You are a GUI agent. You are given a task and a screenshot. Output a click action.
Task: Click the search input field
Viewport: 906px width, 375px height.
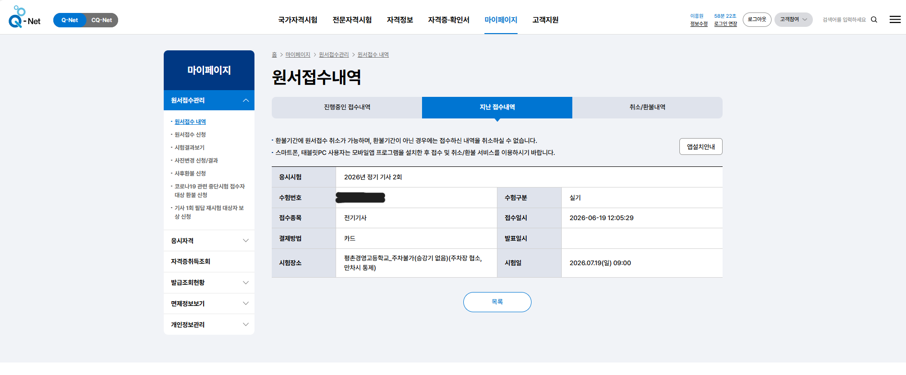coord(844,20)
